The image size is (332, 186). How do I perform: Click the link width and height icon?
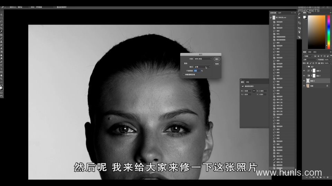pos(254,91)
